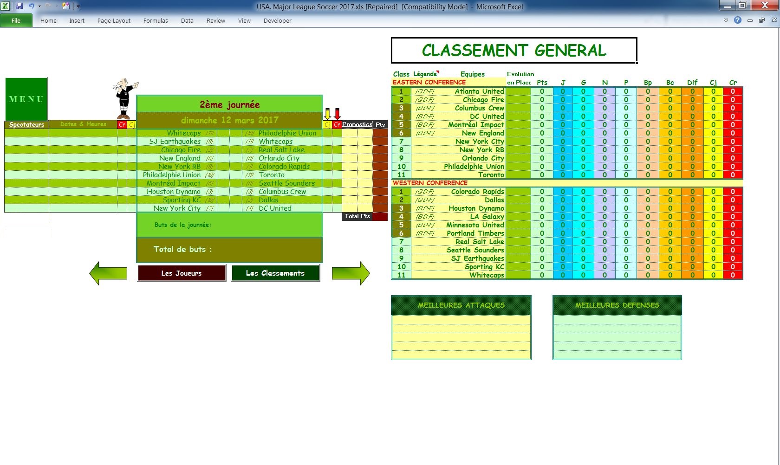
Task: Select the CLASSEMENT GENERAL title box
Action: click(x=513, y=51)
